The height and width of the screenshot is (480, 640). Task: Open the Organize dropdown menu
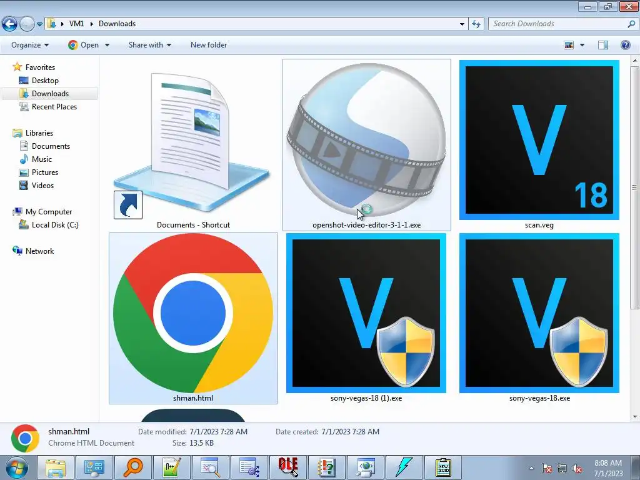click(30, 45)
